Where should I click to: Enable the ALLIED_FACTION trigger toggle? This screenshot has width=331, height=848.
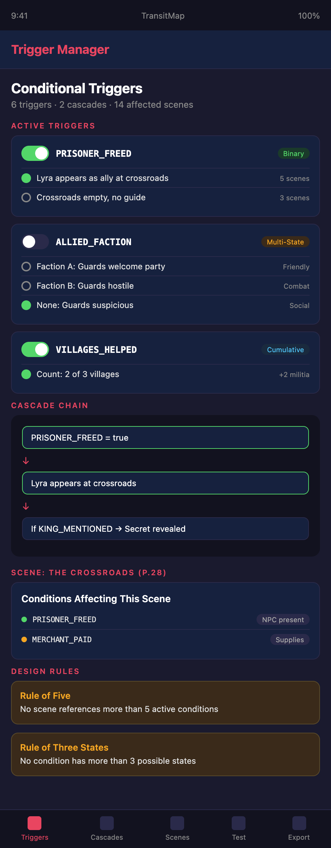[x=35, y=242]
